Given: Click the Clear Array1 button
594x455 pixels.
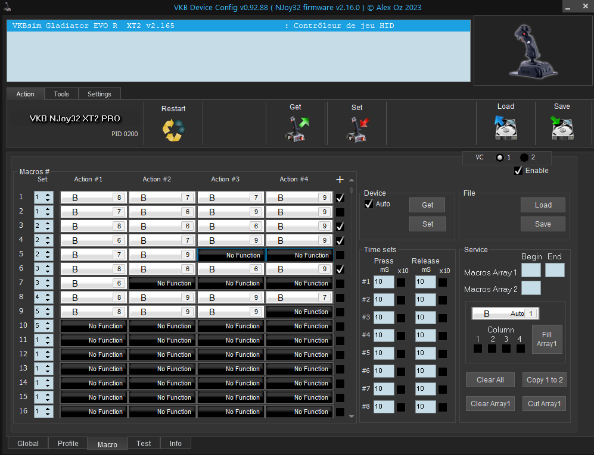Looking at the screenshot, I should [x=490, y=404].
